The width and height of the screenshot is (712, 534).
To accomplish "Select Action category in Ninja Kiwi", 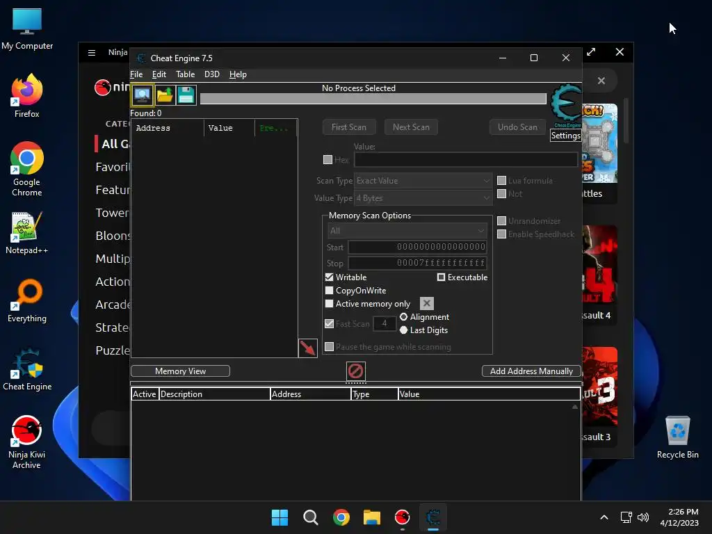I will click(x=113, y=282).
